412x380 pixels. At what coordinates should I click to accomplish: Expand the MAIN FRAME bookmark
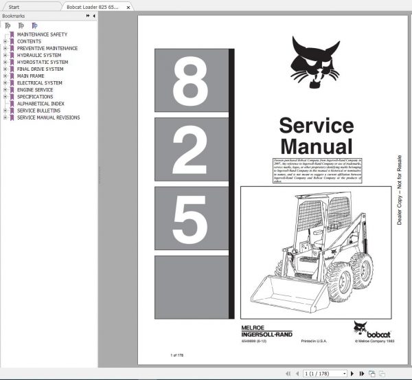click(x=5, y=76)
